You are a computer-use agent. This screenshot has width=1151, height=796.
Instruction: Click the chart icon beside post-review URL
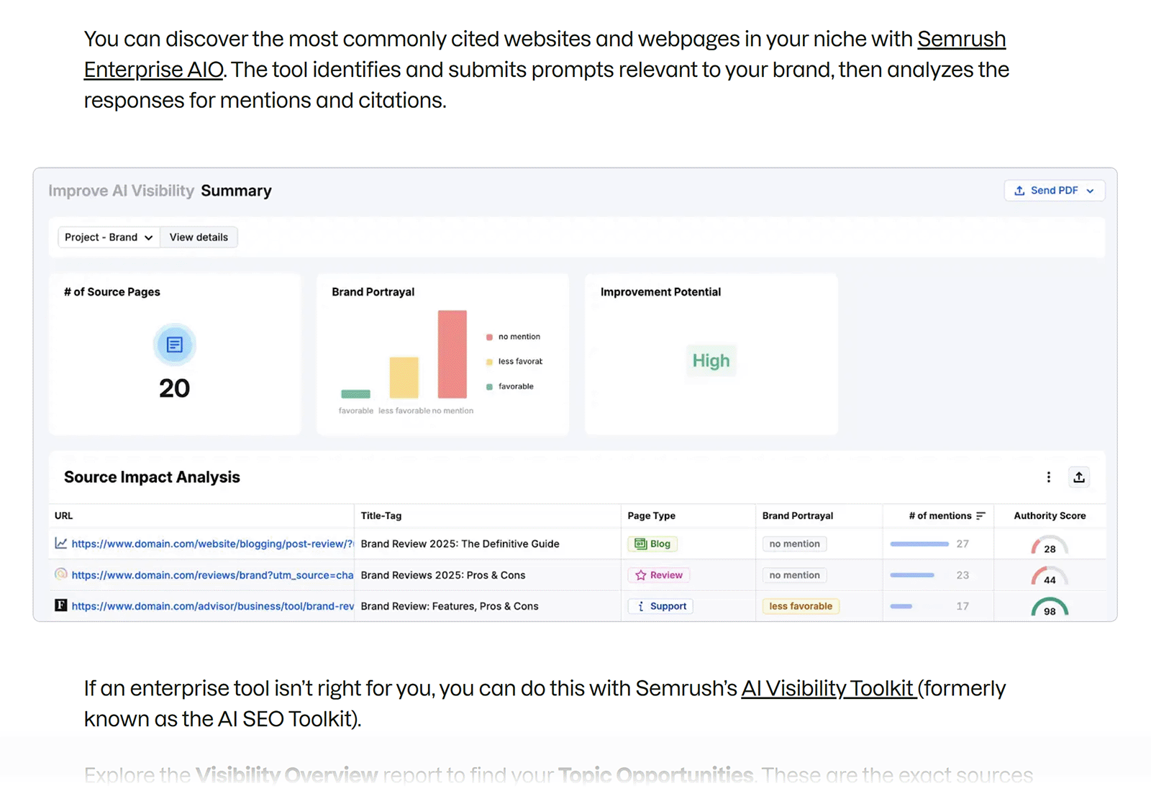(61, 544)
